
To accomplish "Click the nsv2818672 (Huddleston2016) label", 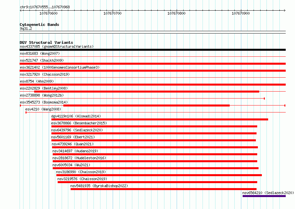I will (x=79, y=158).
